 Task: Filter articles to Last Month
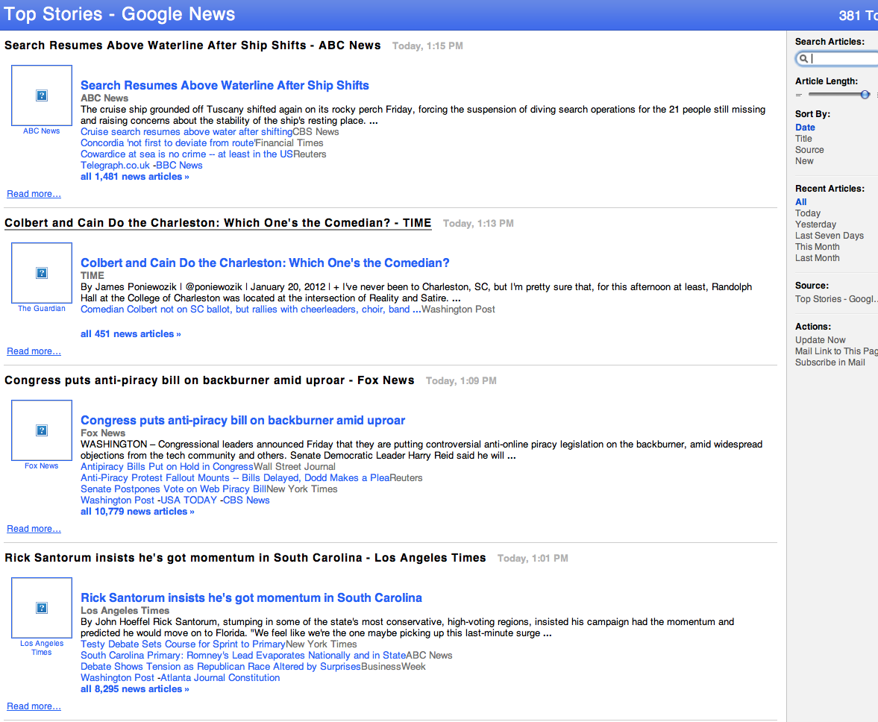click(x=818, y=258)
